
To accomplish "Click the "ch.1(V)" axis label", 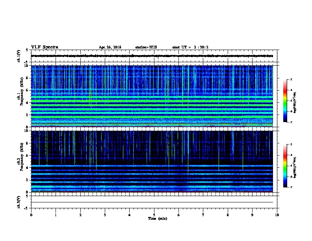I will [x=19, y=56].
